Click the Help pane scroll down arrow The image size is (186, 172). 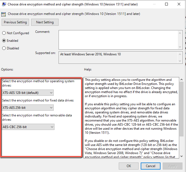(181, 156)
